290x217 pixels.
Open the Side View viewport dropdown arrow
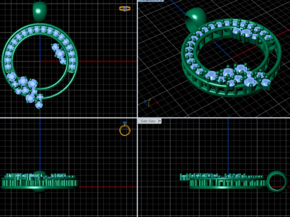[159, 121]
